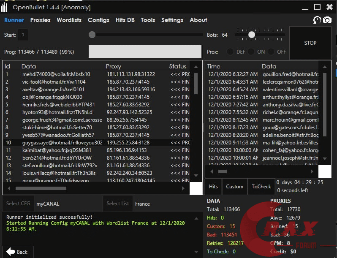This screenshot has height=258, width=337.
Task: Click the up arrow of the data list scrollbar
Action: (196, 67)
